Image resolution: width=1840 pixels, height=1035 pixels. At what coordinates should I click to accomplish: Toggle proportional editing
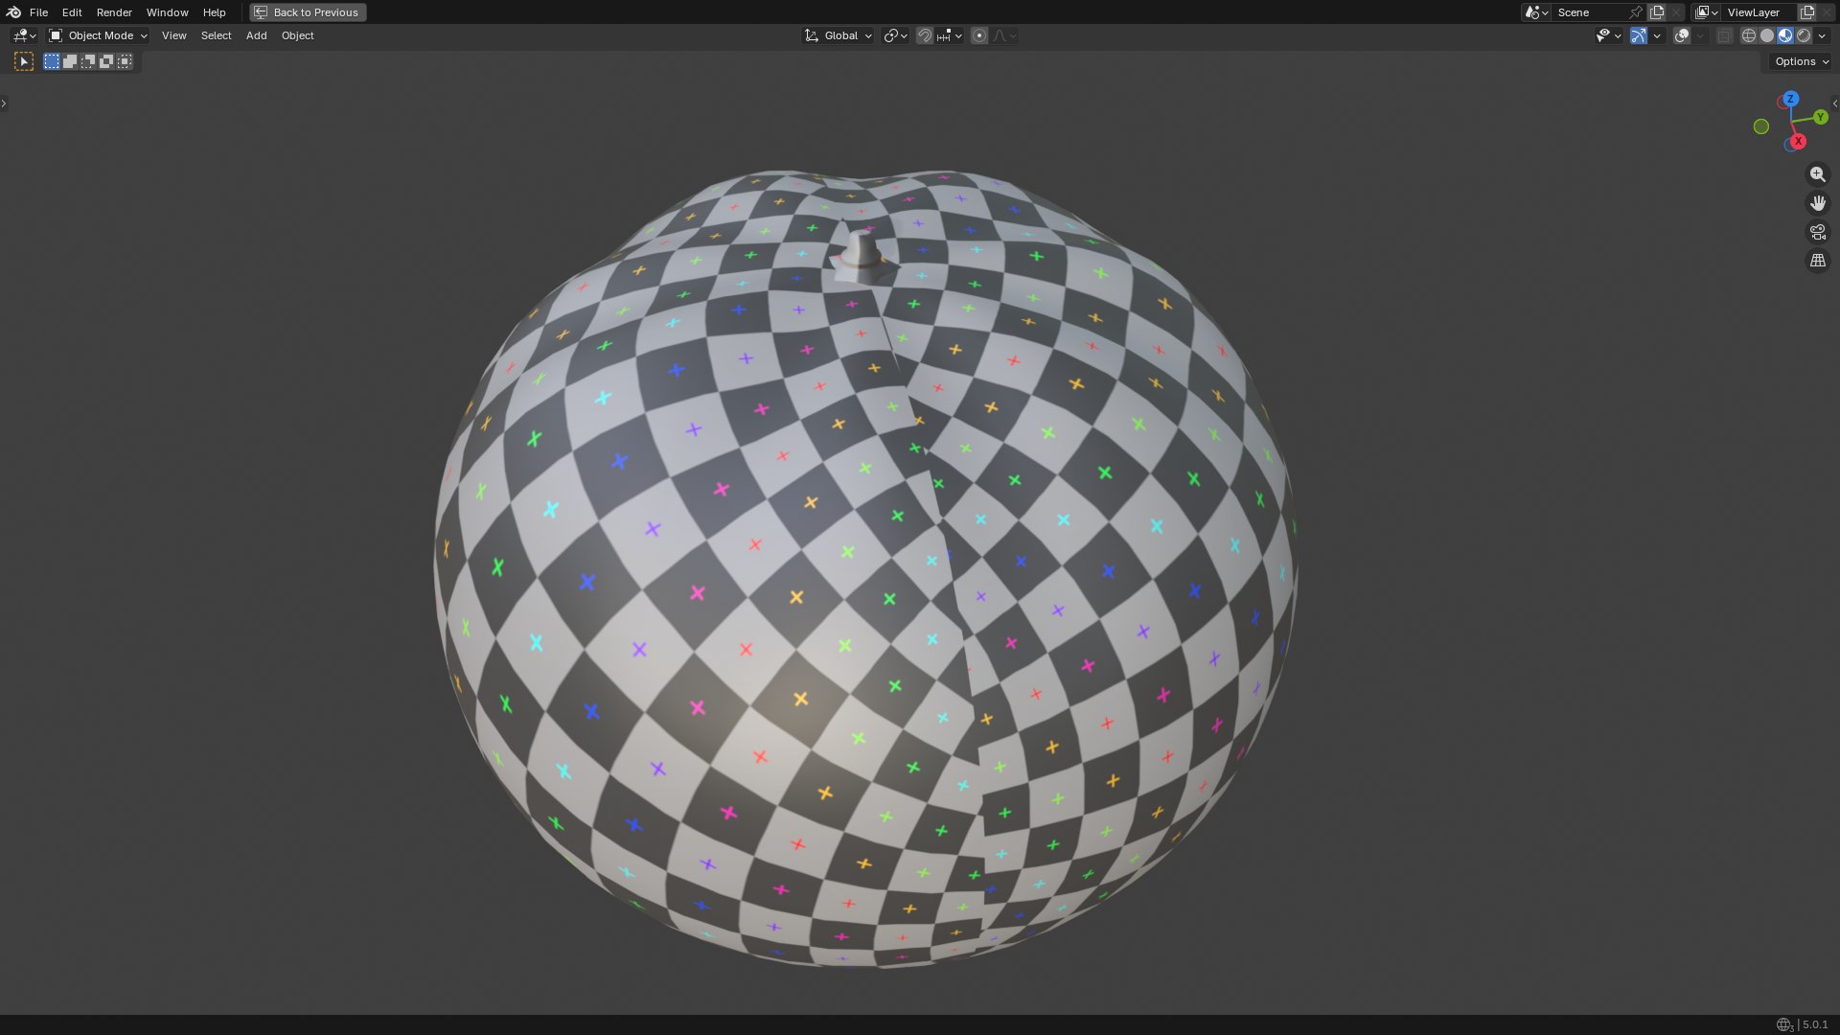pyautogui.click(x=978, y=35)
